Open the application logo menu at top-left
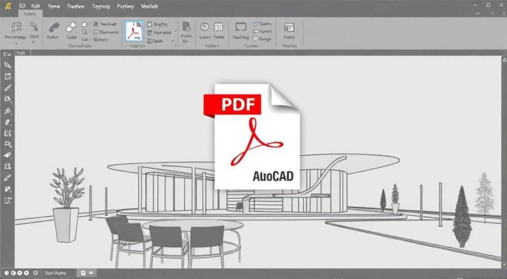507x279 pixels. [8, 6]
